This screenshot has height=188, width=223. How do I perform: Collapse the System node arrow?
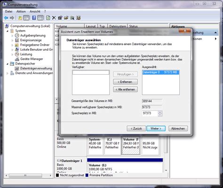8,31
